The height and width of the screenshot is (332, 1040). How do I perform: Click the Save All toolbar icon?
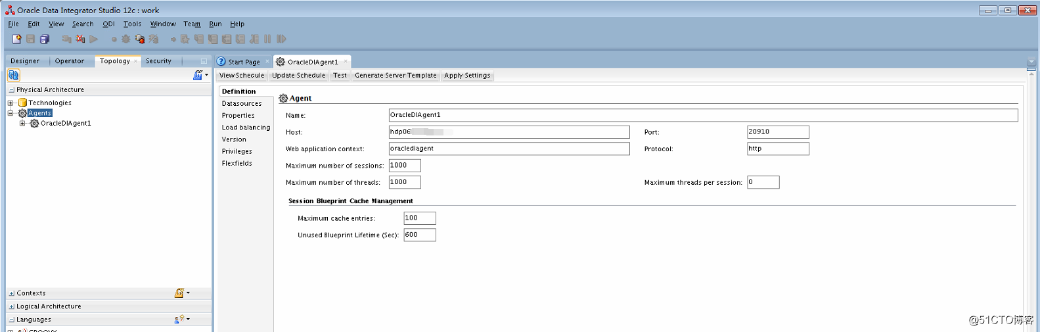click(x=45, y=39)
